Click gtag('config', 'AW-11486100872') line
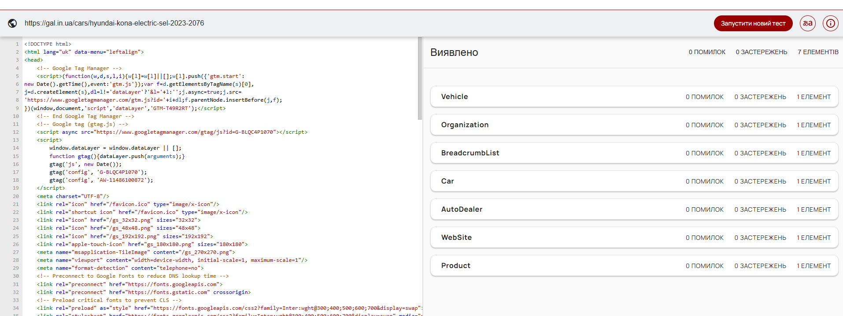 (x=101, y=180)
